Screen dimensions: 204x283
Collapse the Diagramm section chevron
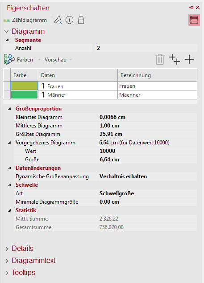click(x=7, y=32)
